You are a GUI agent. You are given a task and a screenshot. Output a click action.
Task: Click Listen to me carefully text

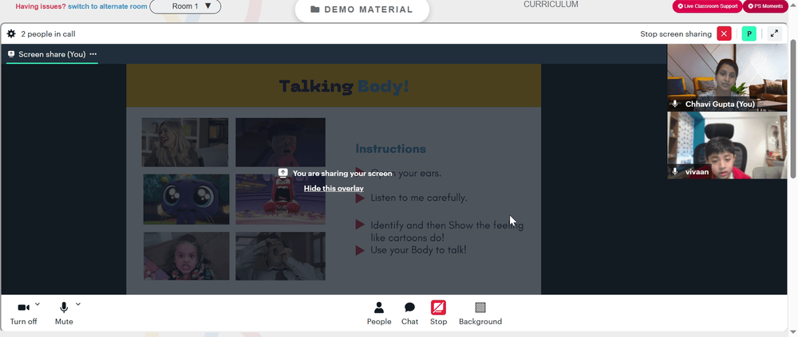pos(419,198)
